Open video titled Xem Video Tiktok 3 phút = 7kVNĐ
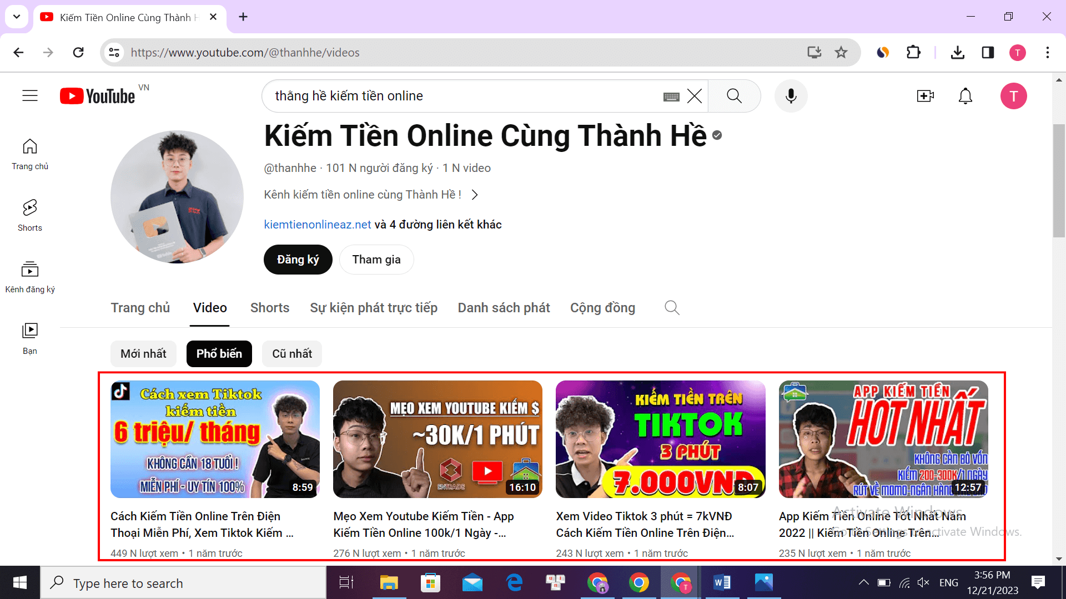 pos(645,524)
